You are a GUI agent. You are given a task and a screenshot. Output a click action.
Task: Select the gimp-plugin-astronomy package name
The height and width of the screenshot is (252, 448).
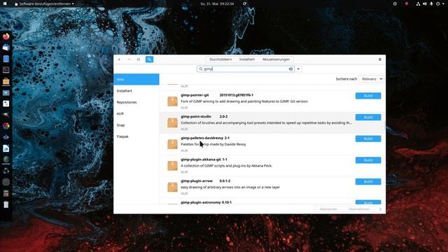point(201,202)
